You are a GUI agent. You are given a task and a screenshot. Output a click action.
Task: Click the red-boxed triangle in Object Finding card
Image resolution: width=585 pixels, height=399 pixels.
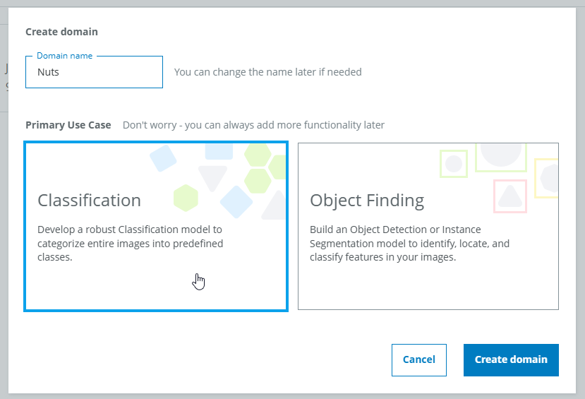[510, 196]
